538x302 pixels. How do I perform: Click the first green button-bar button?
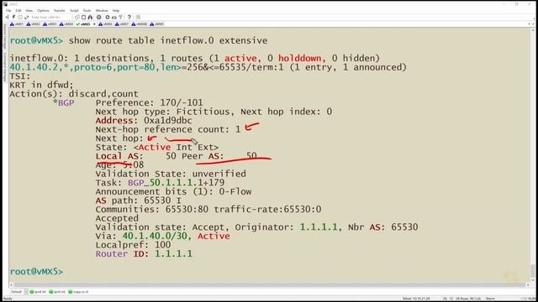(x=38, y=292)
